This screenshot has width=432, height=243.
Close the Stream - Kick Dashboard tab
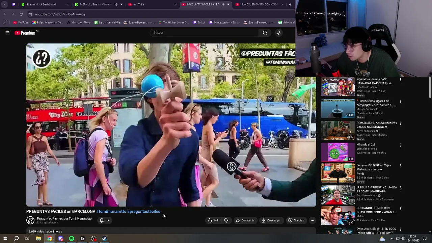[x=67, y=4]
